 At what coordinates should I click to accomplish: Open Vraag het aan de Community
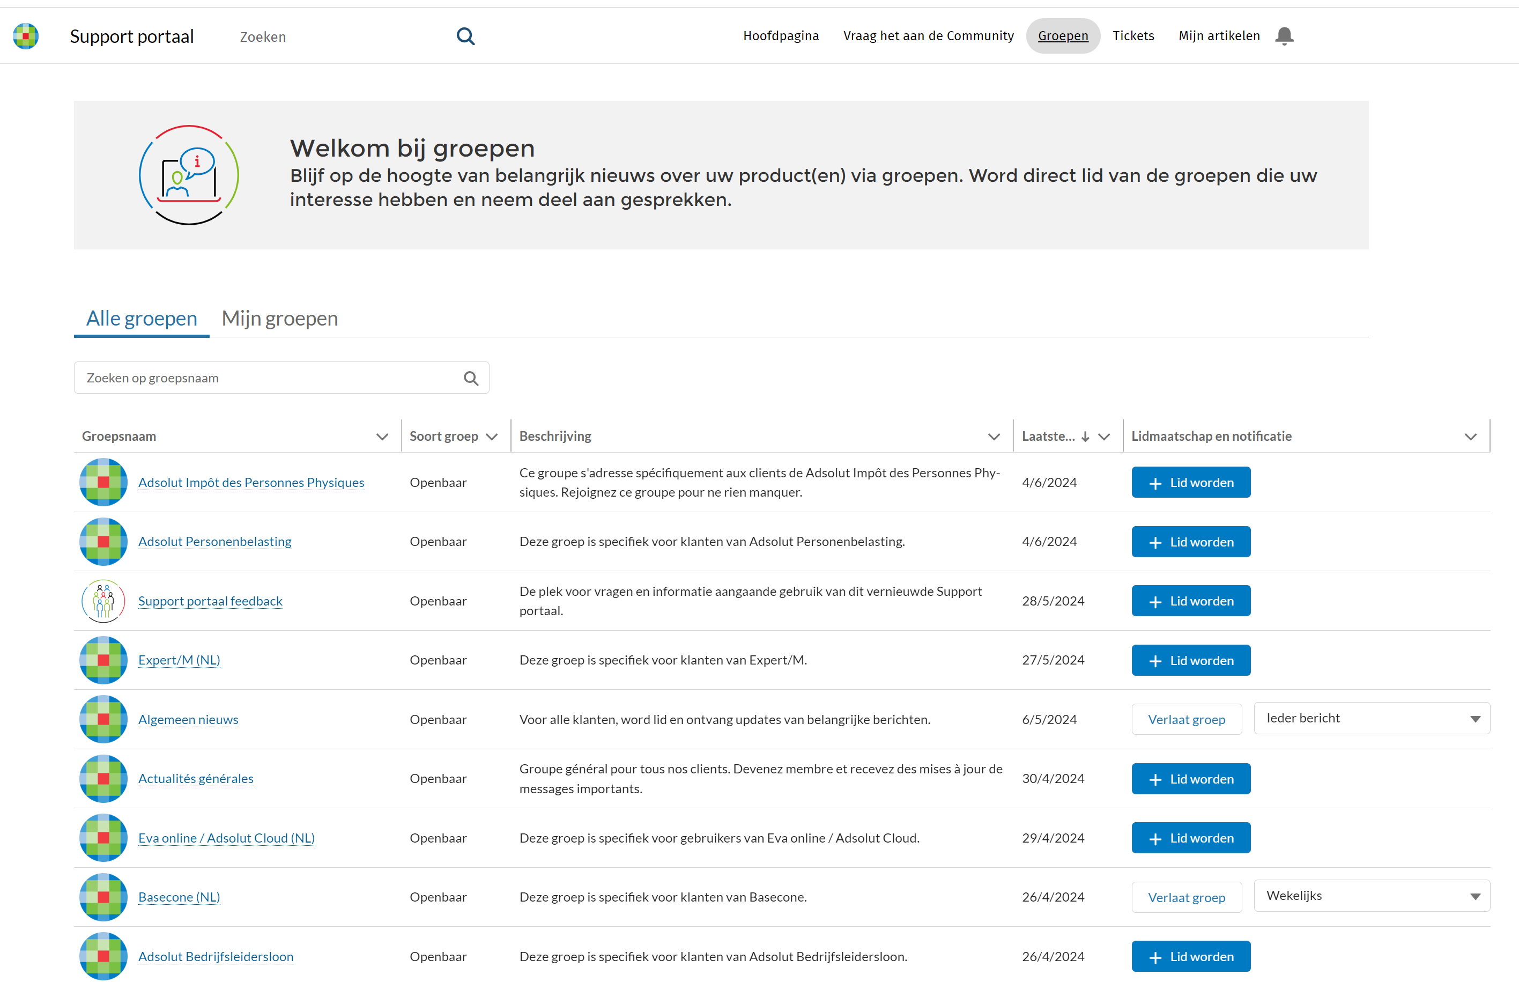(928, 36)
